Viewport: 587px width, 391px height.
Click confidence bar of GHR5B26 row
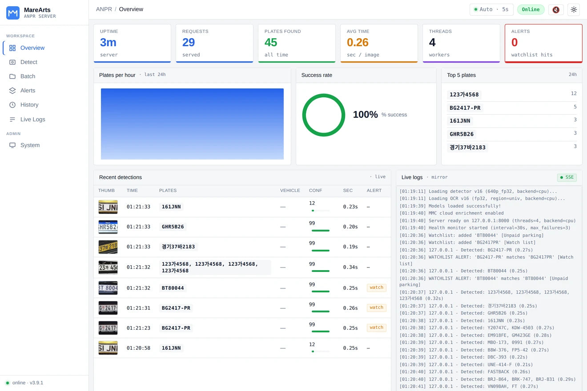click(321, 231)
